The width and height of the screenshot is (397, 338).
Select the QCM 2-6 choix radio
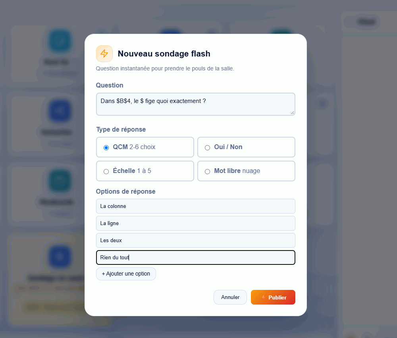pyautogui.click(x=106, y=148)
